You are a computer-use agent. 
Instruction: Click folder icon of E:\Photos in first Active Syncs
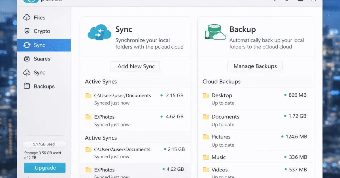[x=88, y=117]
